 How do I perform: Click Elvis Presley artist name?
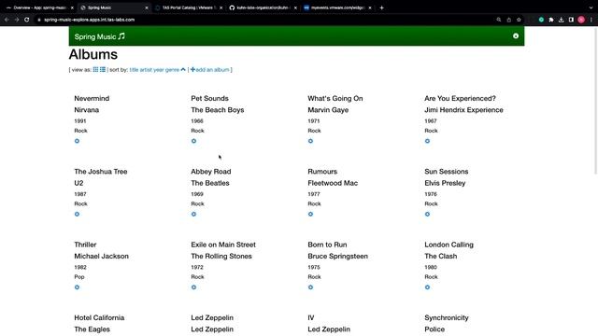[445, 183]
